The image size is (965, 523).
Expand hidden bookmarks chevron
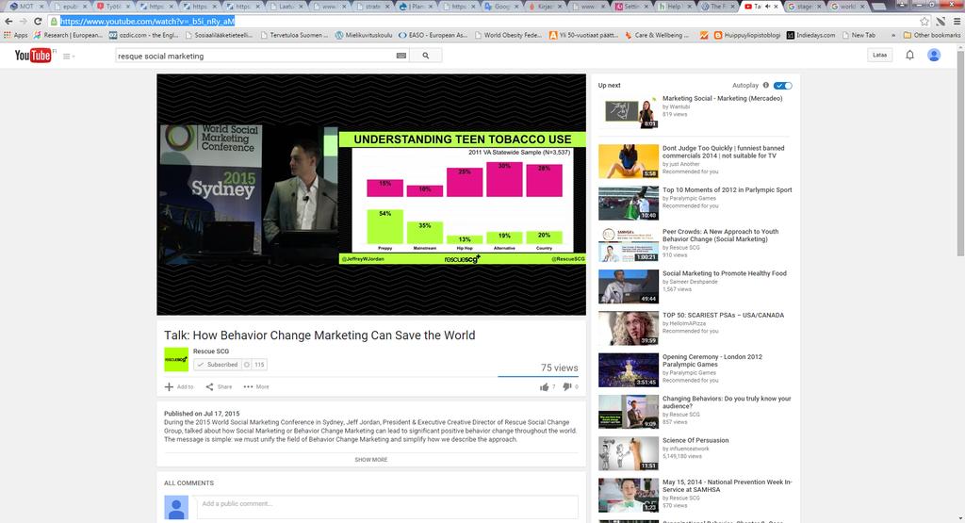893,36
